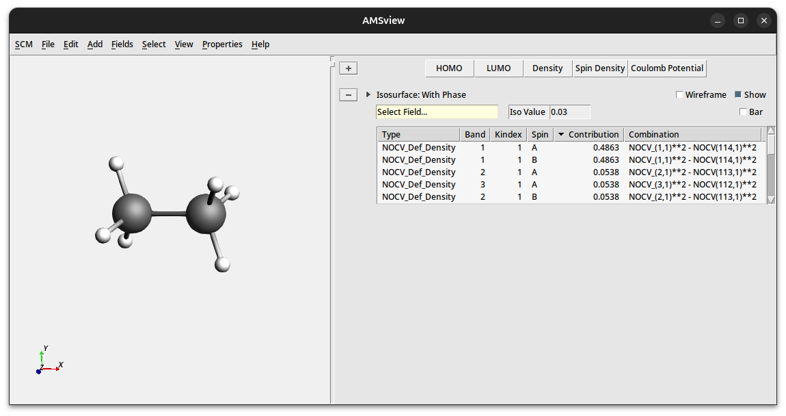The height and width of the screenshot is (416, 786).
Task: Click the Iso Value input field
Action: point(569,112)
